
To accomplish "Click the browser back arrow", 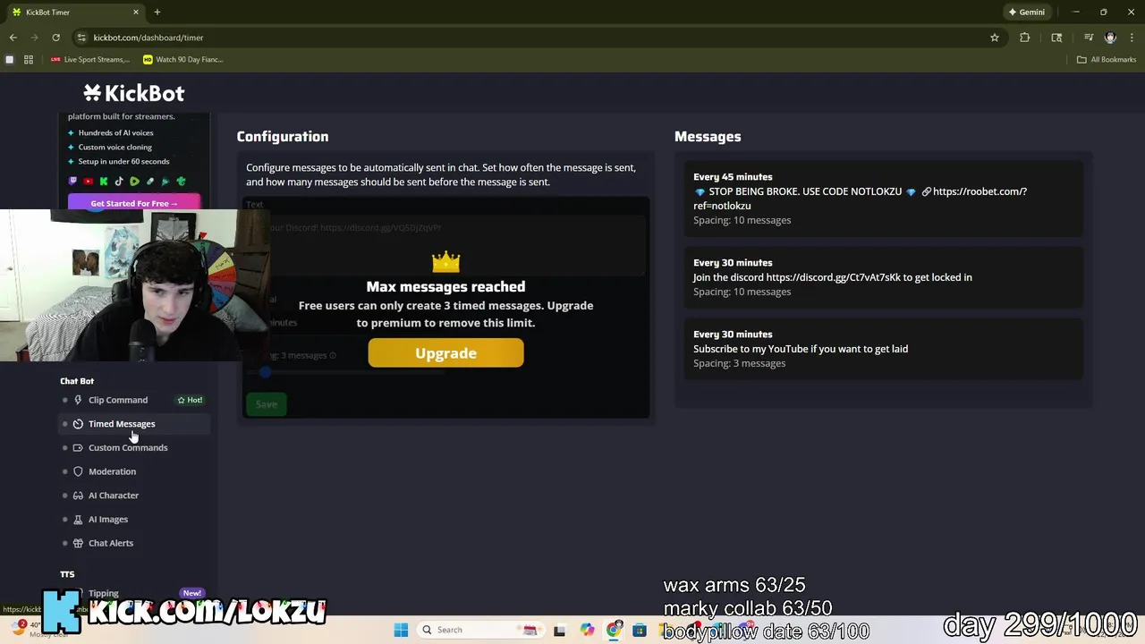I will [x=13, y=38].
